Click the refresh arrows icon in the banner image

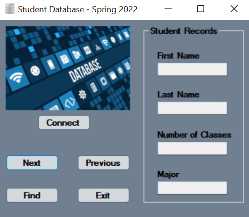coord(35,71)
